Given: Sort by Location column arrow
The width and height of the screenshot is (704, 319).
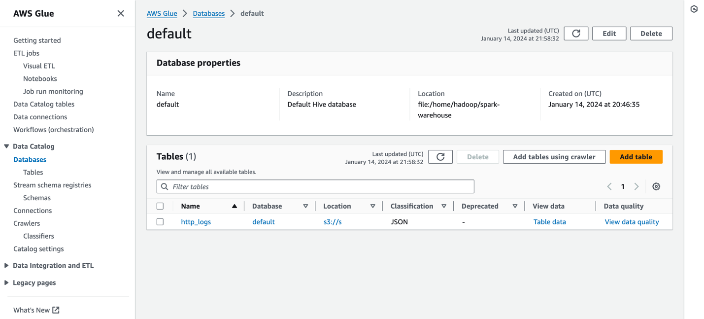Looking at the screenshot, I should (x=372, y=206).
